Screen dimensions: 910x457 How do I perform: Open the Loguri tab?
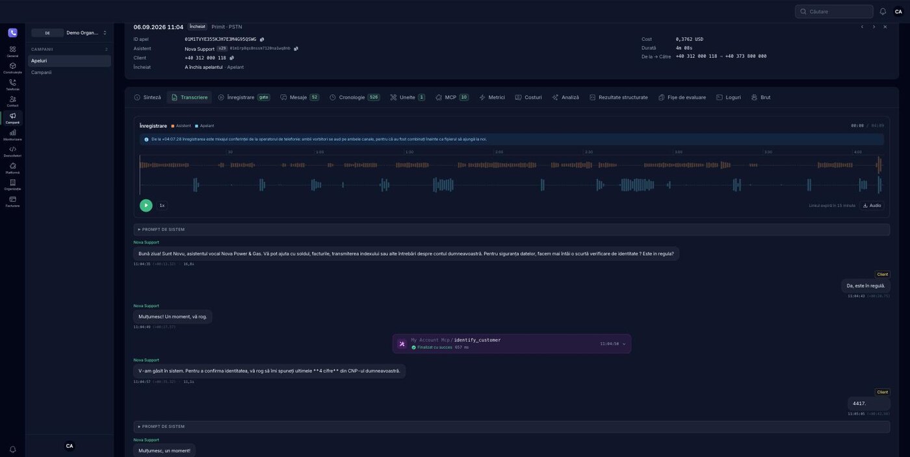coord(729,97)
